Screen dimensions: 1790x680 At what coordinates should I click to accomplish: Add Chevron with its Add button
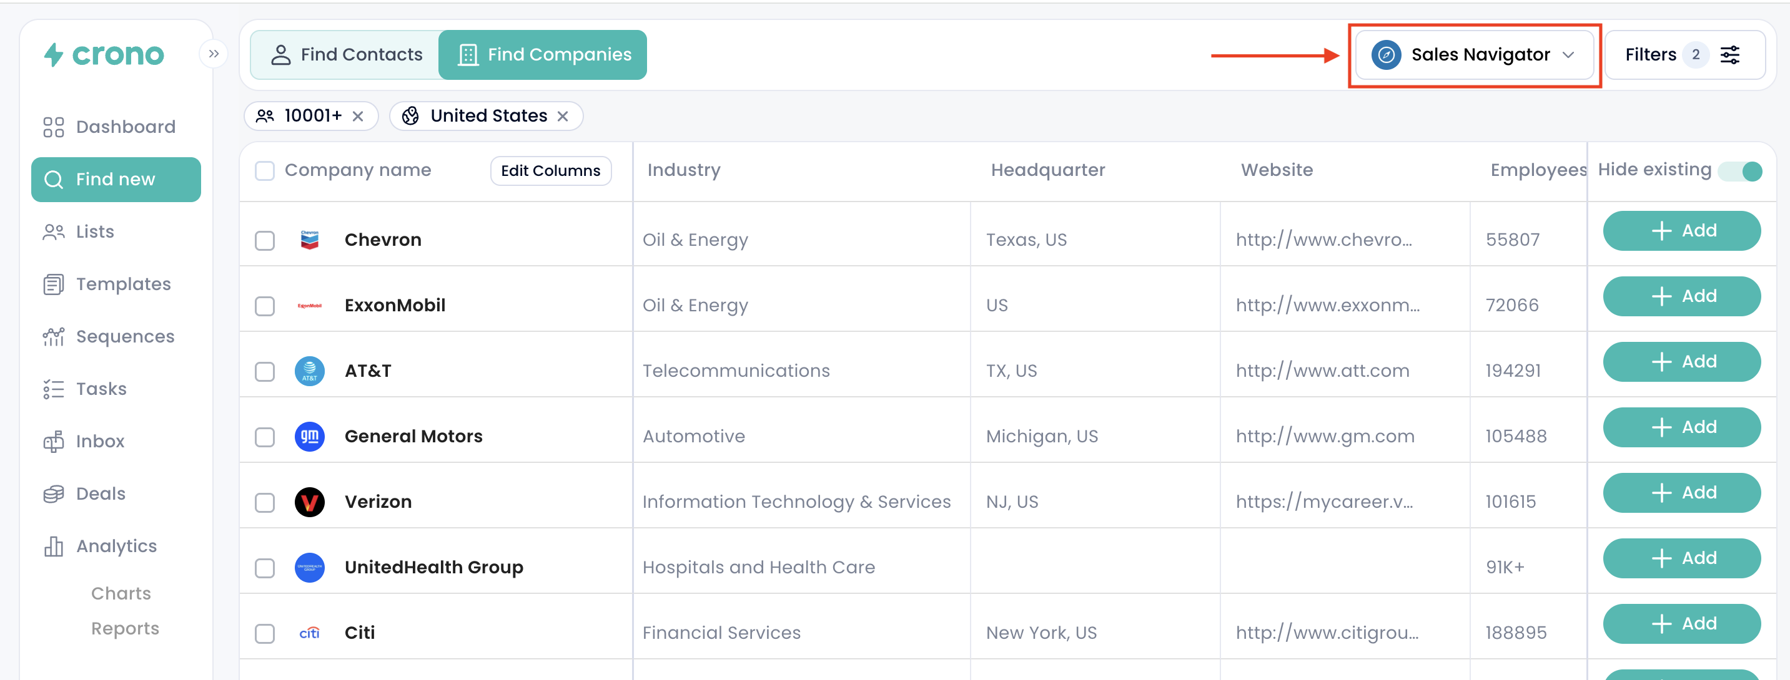(1681, 231)
